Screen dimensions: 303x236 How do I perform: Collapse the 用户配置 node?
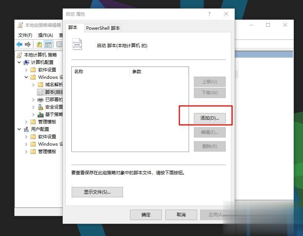19,129
